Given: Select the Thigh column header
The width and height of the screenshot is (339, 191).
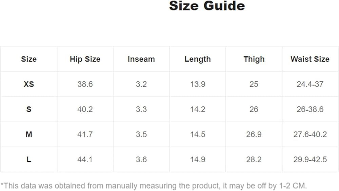Looking at the screenshot, I should (254, 59).
